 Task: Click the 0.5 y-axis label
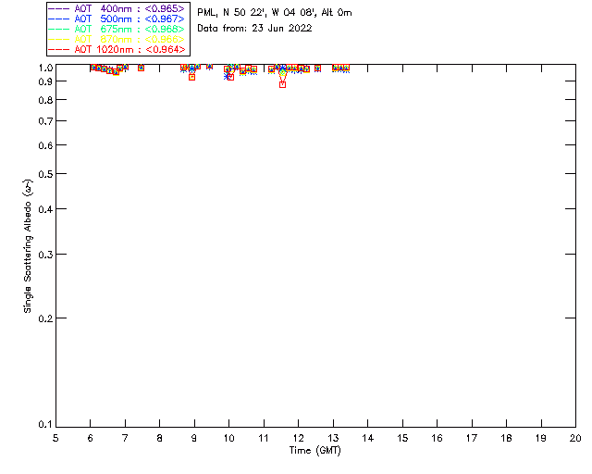[45, 174]
